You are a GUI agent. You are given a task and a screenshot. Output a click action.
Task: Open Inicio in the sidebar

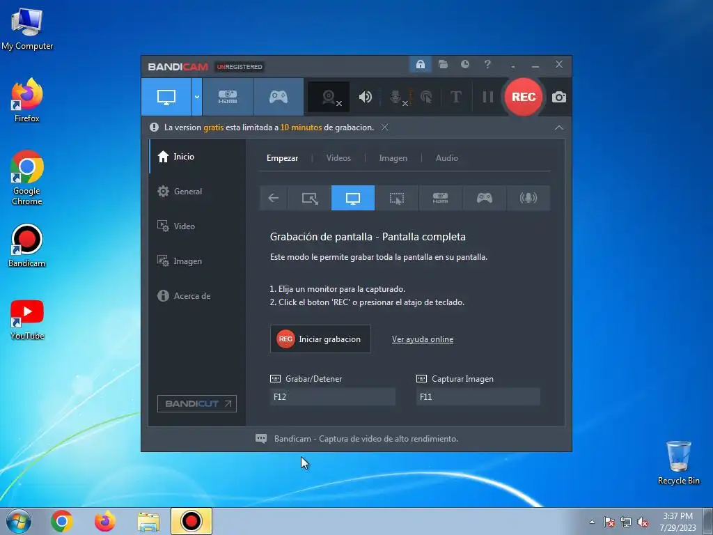[198, 157]
